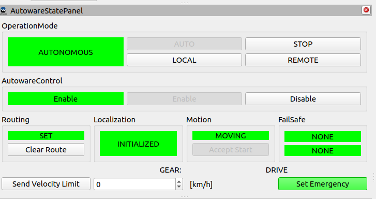Click the Localization section heading
The width and height of the screenshot is (376, 199).
click(115, 120)
